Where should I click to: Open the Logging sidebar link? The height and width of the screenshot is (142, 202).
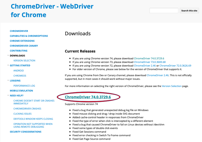pyautogui.click(x=15, y=81)
